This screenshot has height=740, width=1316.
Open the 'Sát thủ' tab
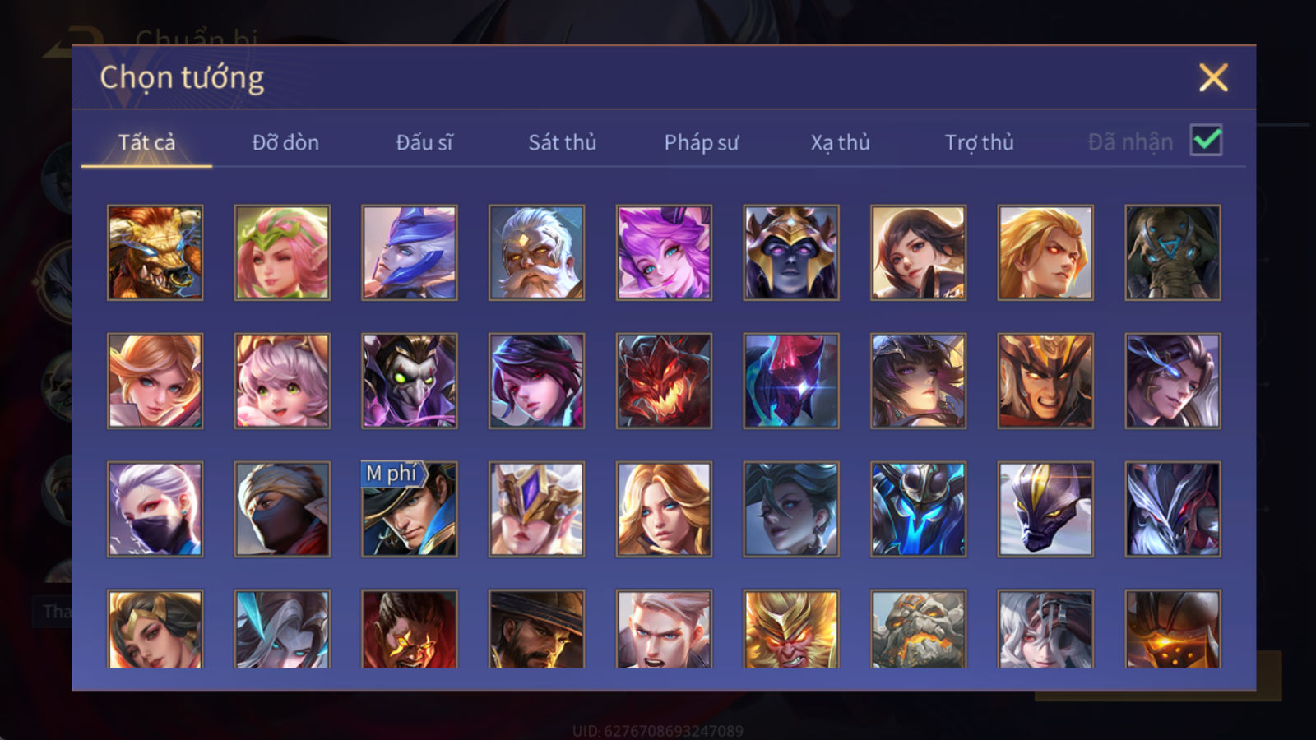pyautogui.click(x=563, y=142)
